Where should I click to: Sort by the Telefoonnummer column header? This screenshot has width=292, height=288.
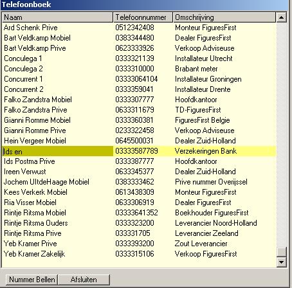[x=143, y=17]
